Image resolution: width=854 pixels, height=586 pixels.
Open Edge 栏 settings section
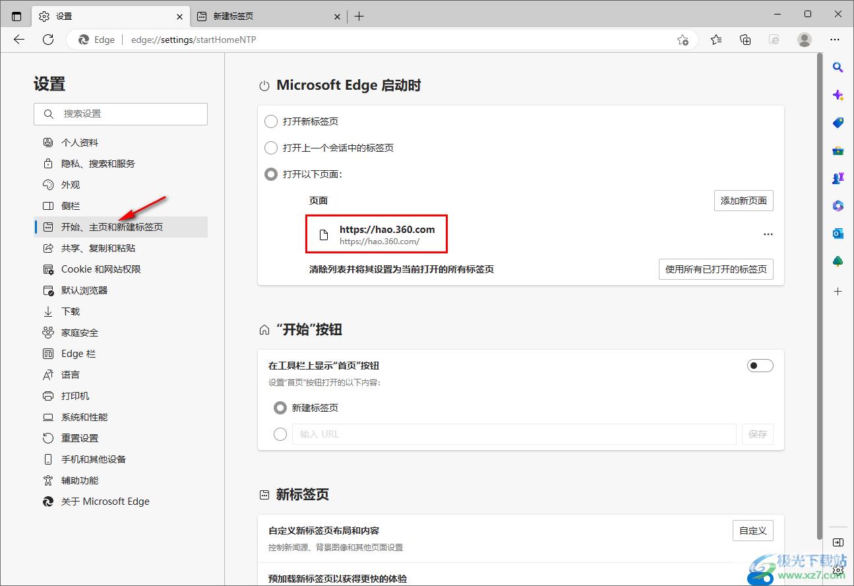click(121, 354)
